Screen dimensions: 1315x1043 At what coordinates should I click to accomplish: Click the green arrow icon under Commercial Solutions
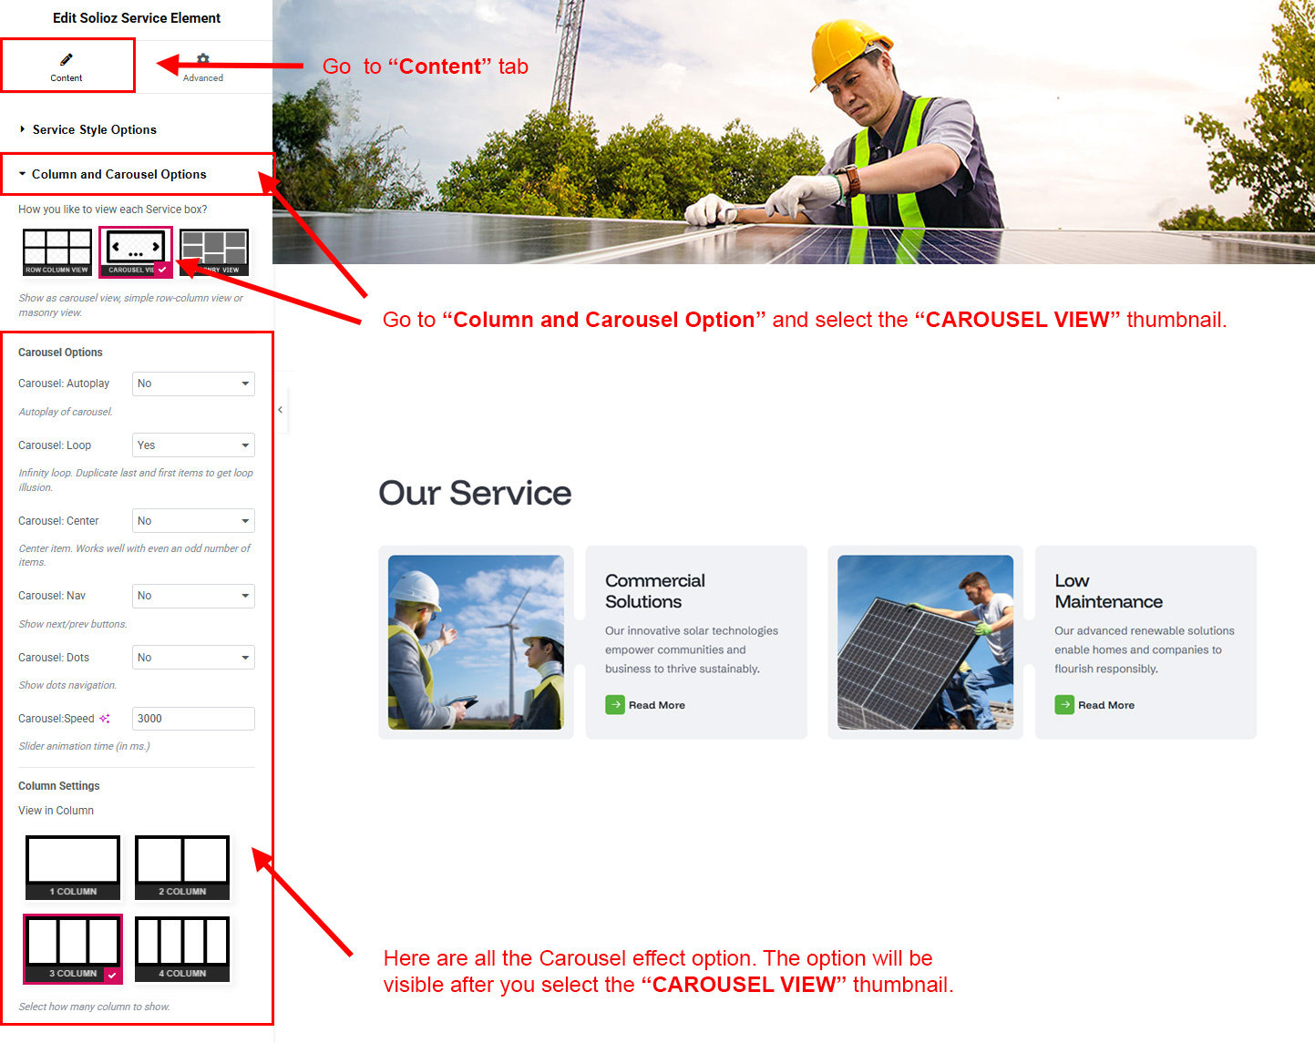click(615, 705)
